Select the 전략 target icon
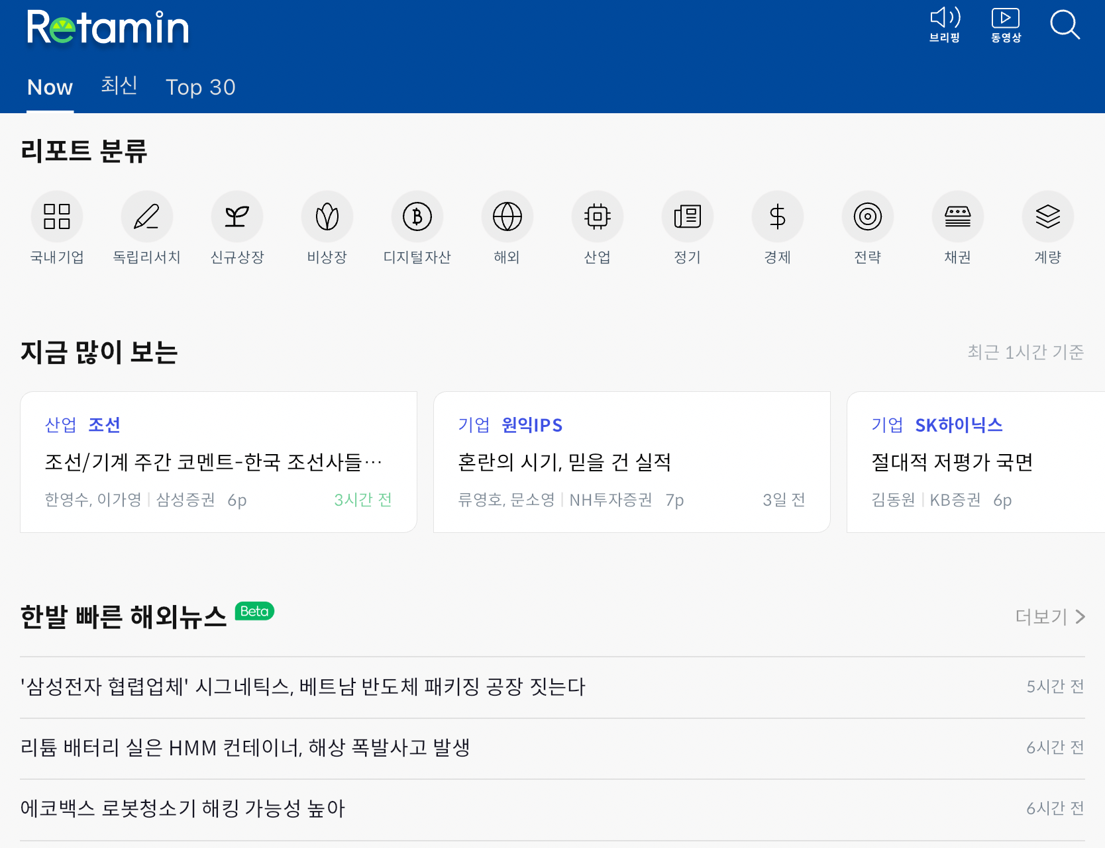 (x=868, y=216)
